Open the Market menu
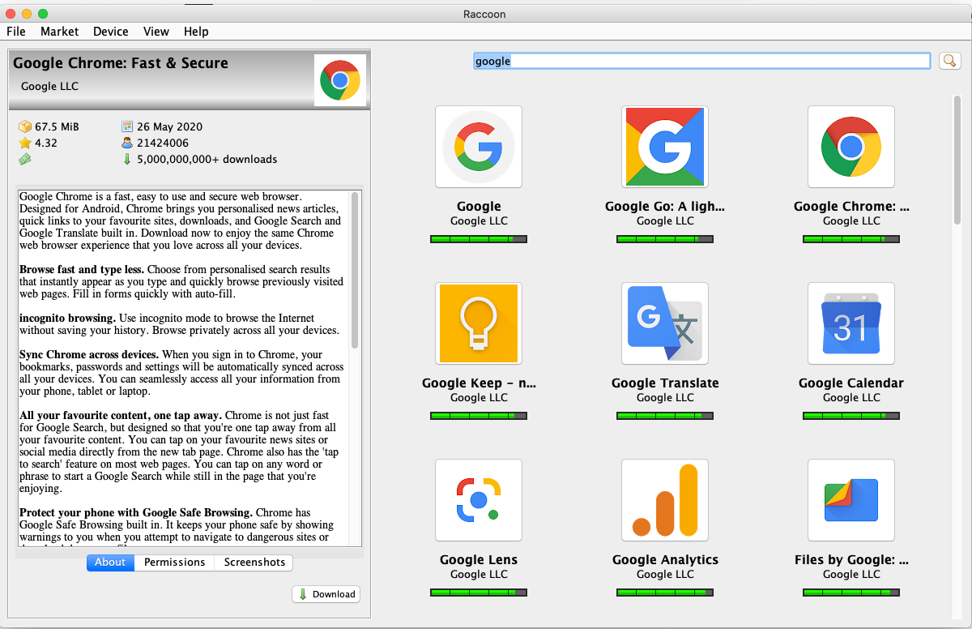This screenshot has height=629, width=972. [60, 32]
